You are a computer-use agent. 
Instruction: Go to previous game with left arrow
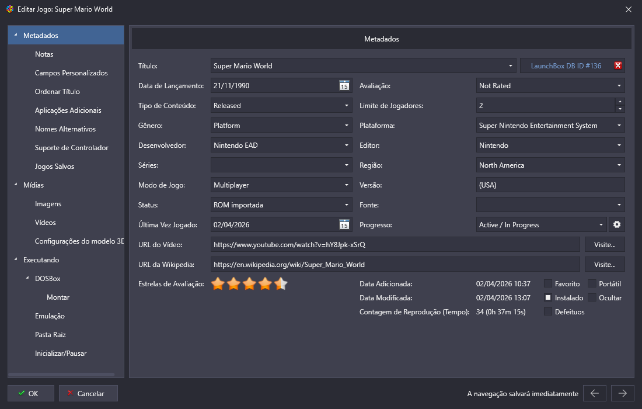tap(595, 393)
